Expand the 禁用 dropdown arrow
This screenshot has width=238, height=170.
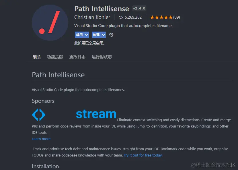[x=87, y=35]
